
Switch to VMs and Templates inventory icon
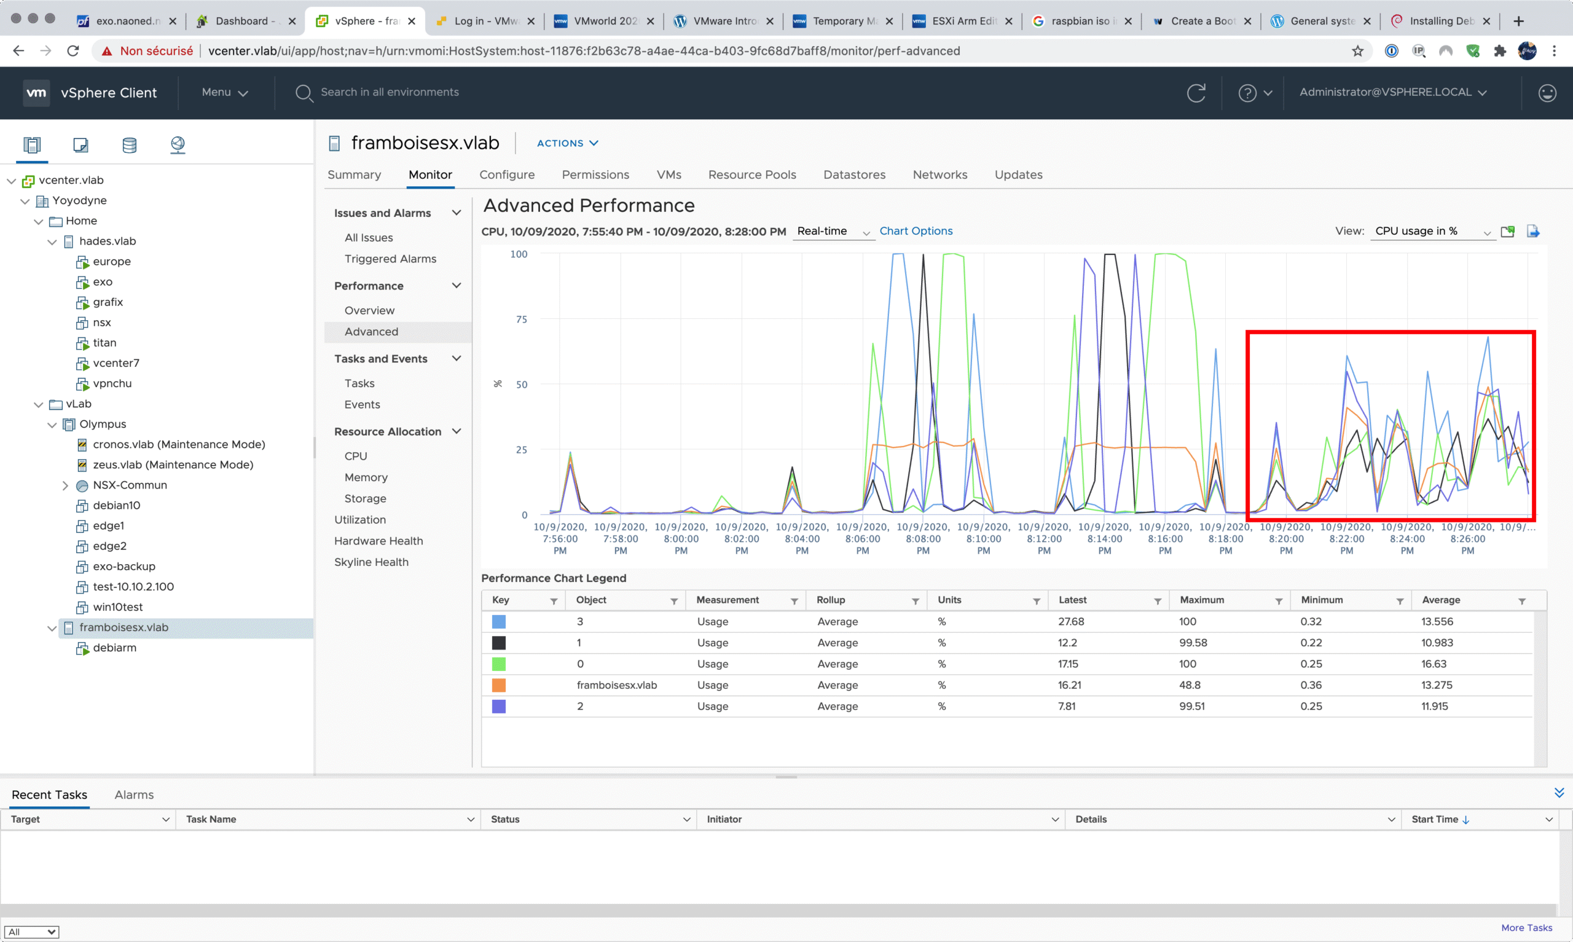(80, 145)
